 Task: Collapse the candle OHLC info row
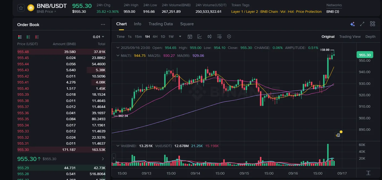[x=118, y=48]
